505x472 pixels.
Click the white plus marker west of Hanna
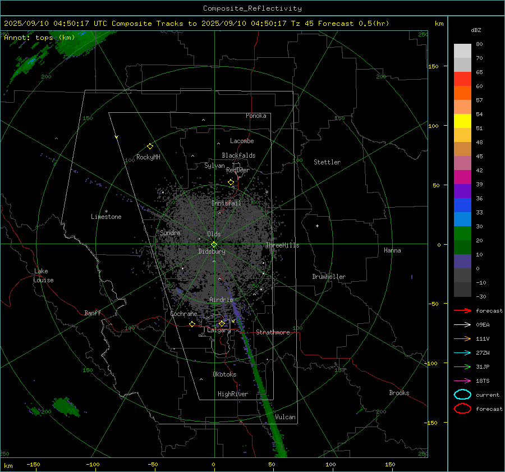317,226
